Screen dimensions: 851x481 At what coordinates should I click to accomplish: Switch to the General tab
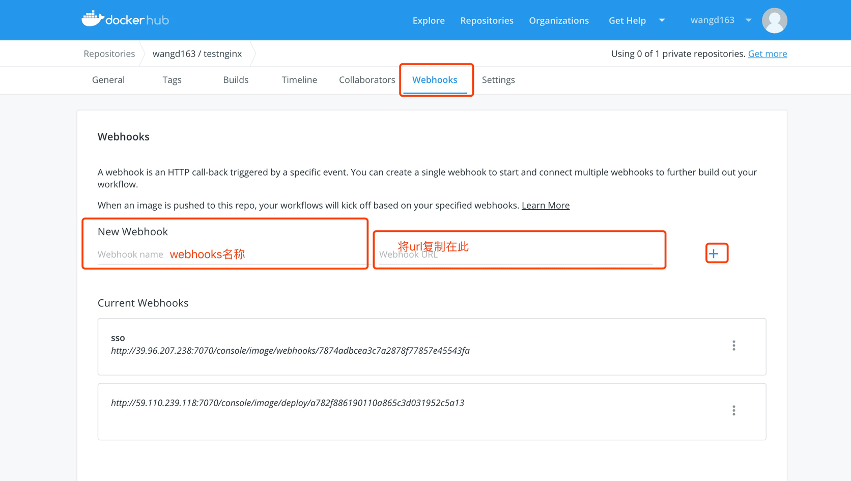click(108, 80)
